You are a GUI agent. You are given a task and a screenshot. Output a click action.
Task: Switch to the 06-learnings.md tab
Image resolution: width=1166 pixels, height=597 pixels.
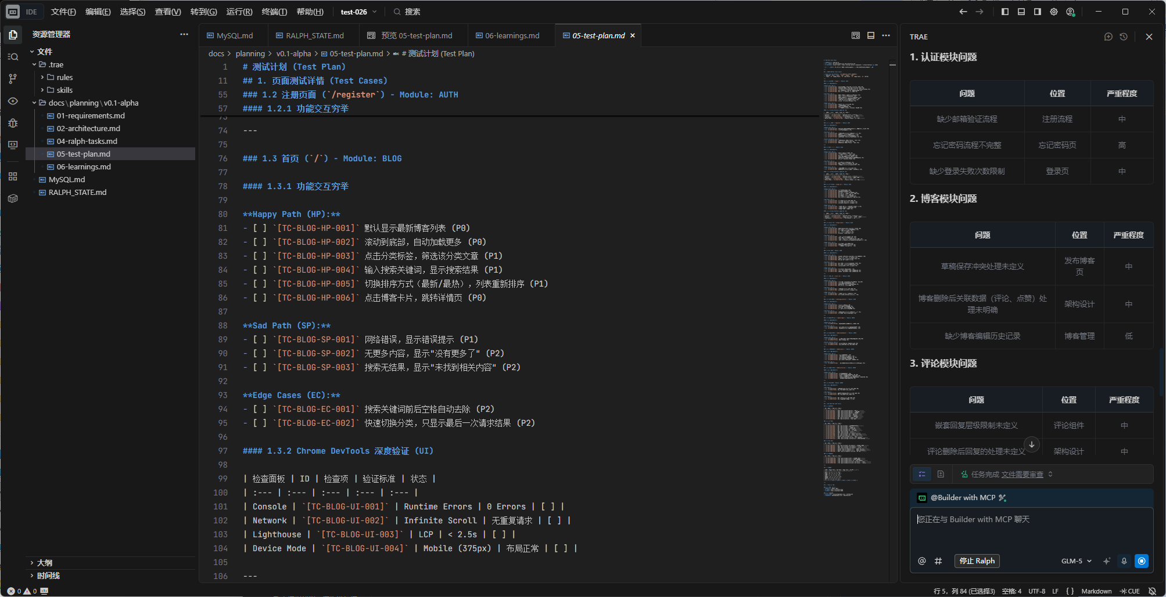(x=511, y=35)
